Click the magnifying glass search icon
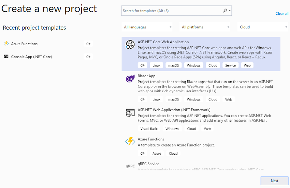Viewport: 290px width, 188px height. (x=225, y=11)
